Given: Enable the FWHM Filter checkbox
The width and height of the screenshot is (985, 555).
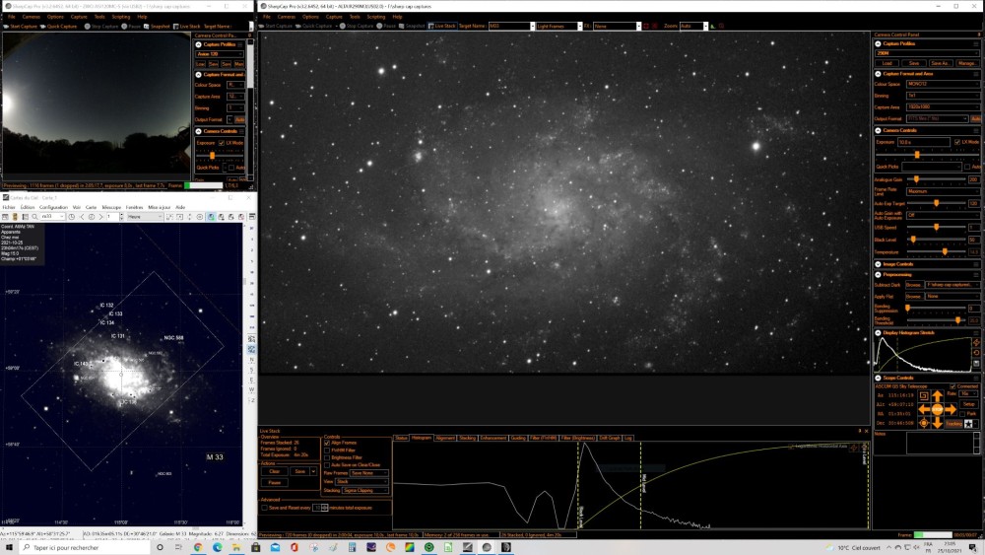Looking at the screenshot, I should [x=327, y=451].
